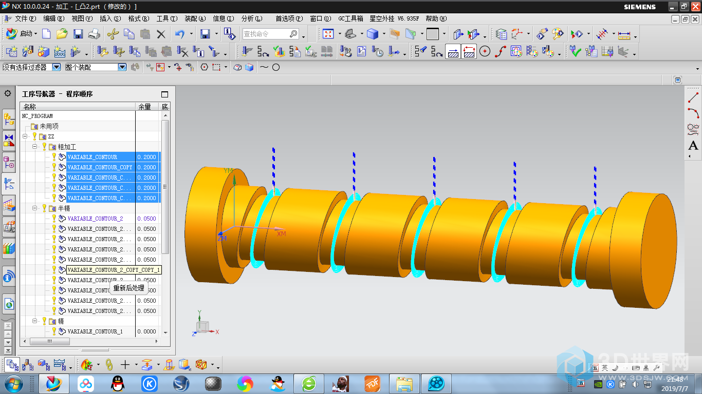Select the 未用项 folder
The height and width of the screenshot is (394, 702).
click(49, 126)
